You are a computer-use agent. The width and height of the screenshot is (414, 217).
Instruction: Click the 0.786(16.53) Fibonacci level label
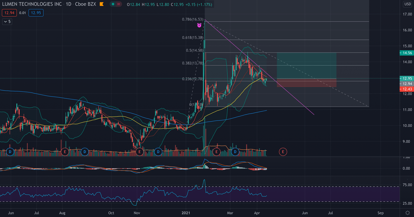[192, 19]
